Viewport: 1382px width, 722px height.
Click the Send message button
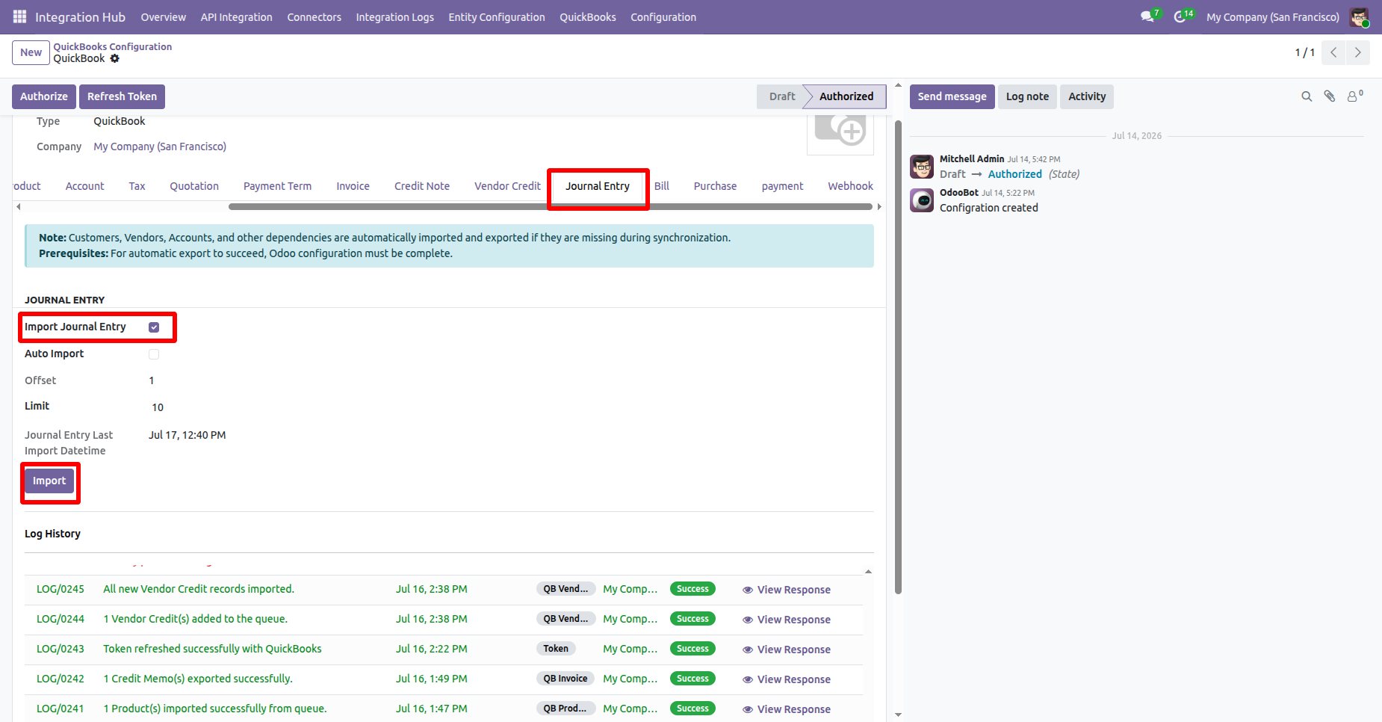point(952,96)
